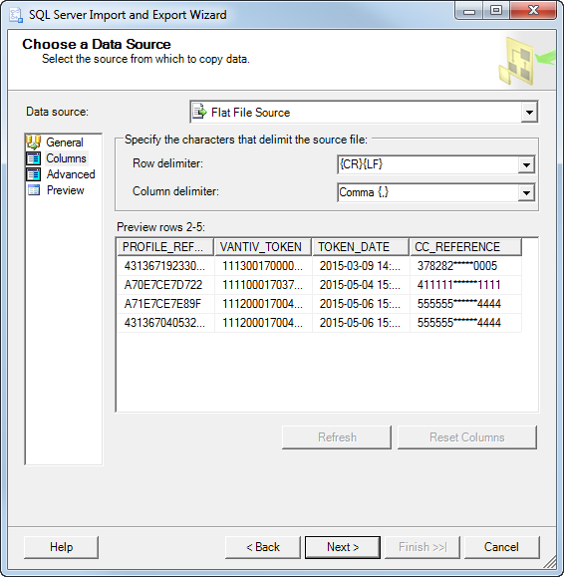Screen dimensions: 564x577
Task: Expand the Column delimiter dropdown
Action: click(x=526, y=192)
